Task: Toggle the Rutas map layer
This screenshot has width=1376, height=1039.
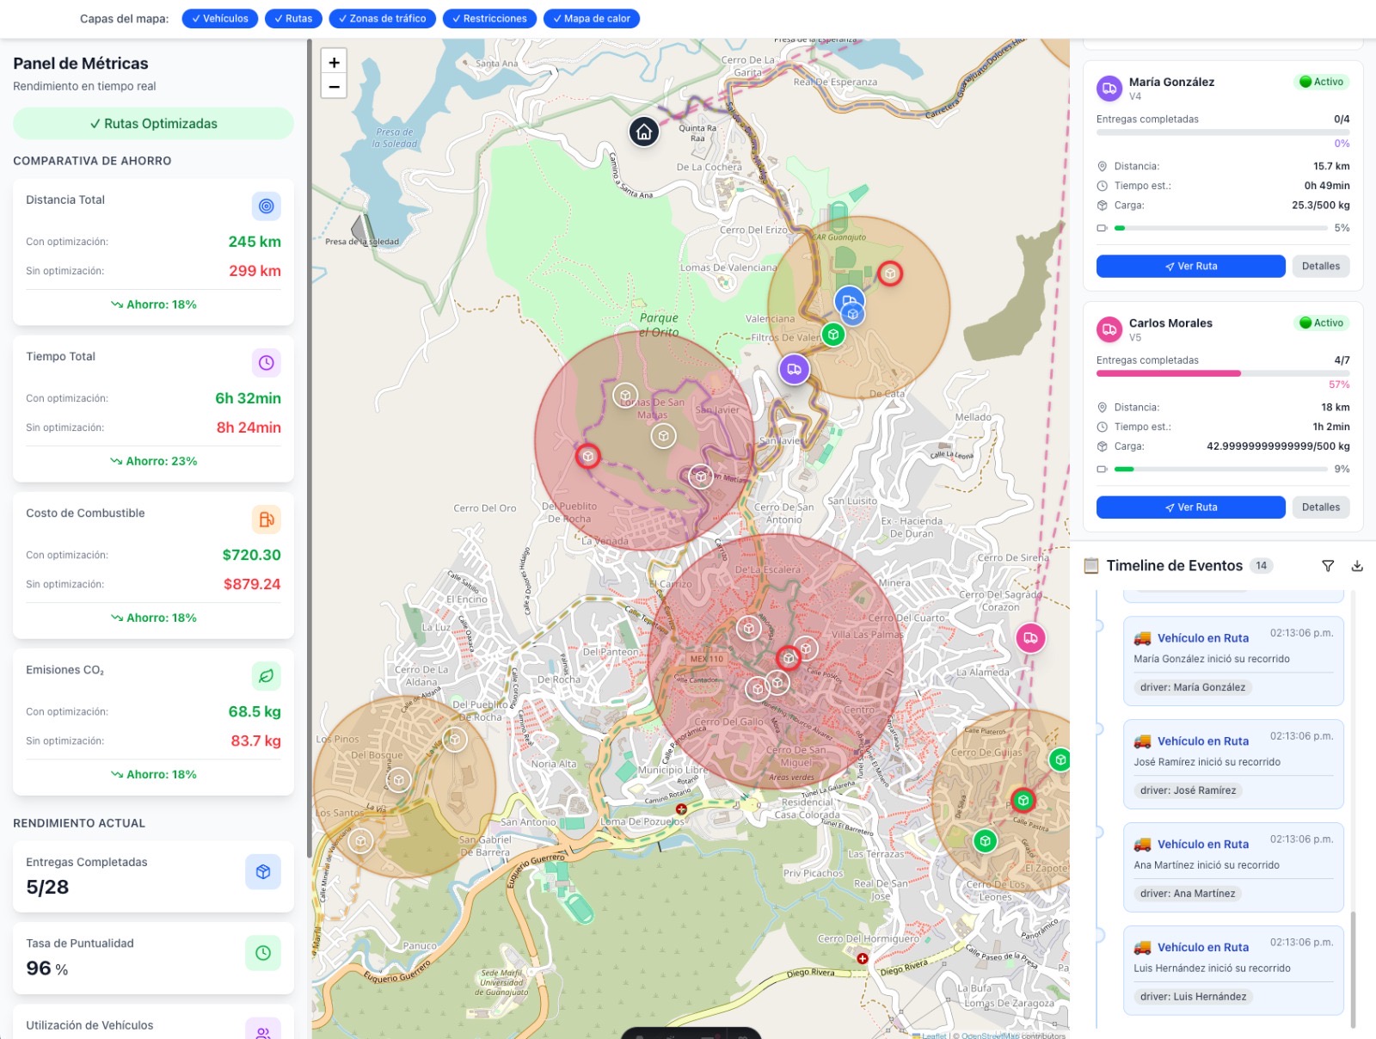Action: click(x=293, y=19)
